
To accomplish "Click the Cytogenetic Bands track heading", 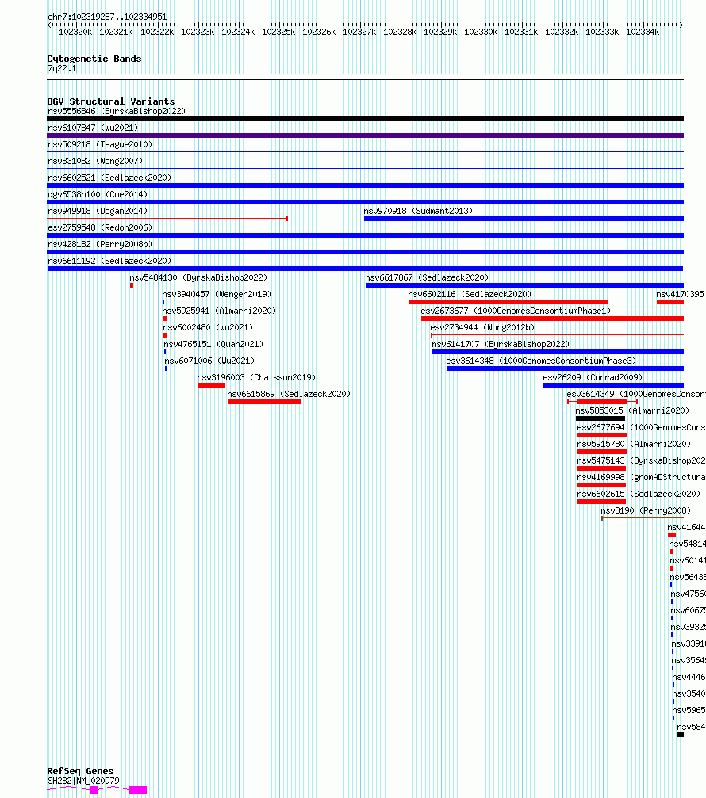I will click(94, 59).
